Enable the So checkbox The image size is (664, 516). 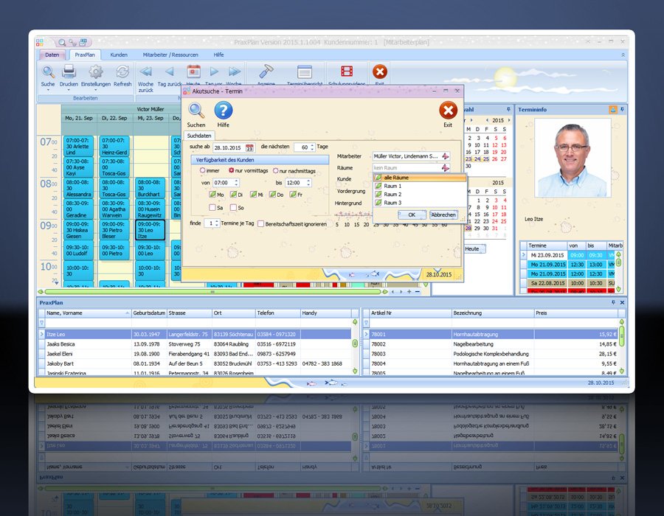pyautogui.click(x=233, y=207)
